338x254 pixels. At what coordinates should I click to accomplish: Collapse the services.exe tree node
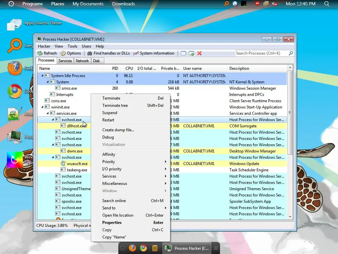(x=48, y=113)
